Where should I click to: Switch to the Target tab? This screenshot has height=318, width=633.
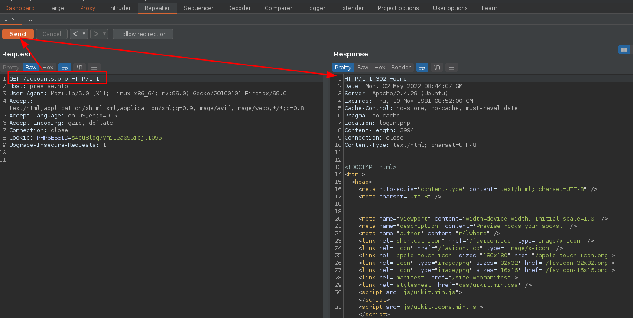click(57, 8)
